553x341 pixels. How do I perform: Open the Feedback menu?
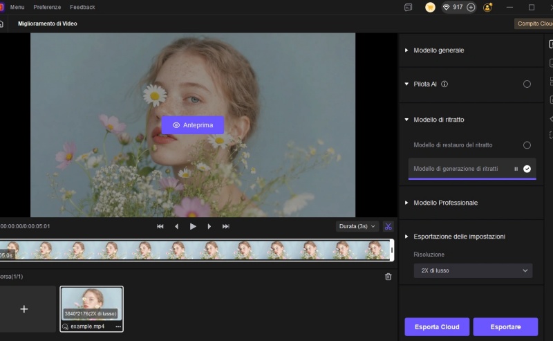tap(82, 7)
